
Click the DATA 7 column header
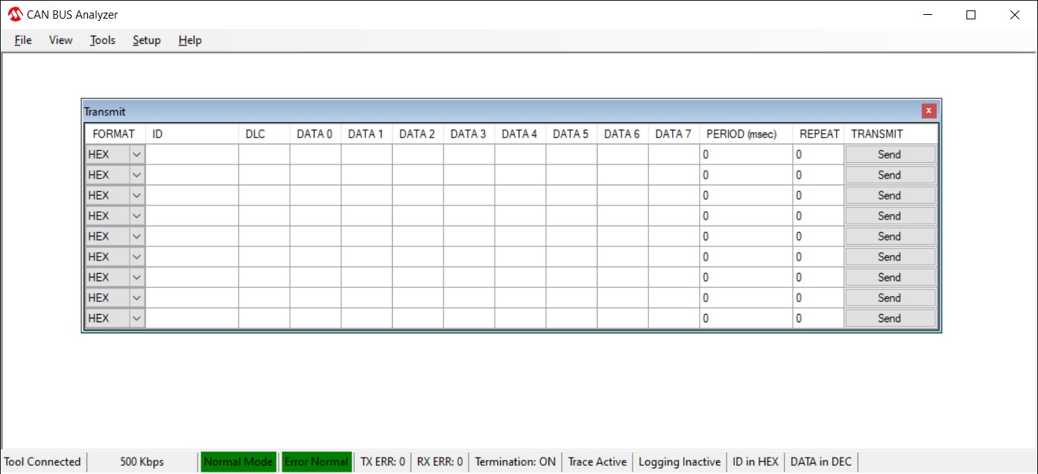point(674,134)
